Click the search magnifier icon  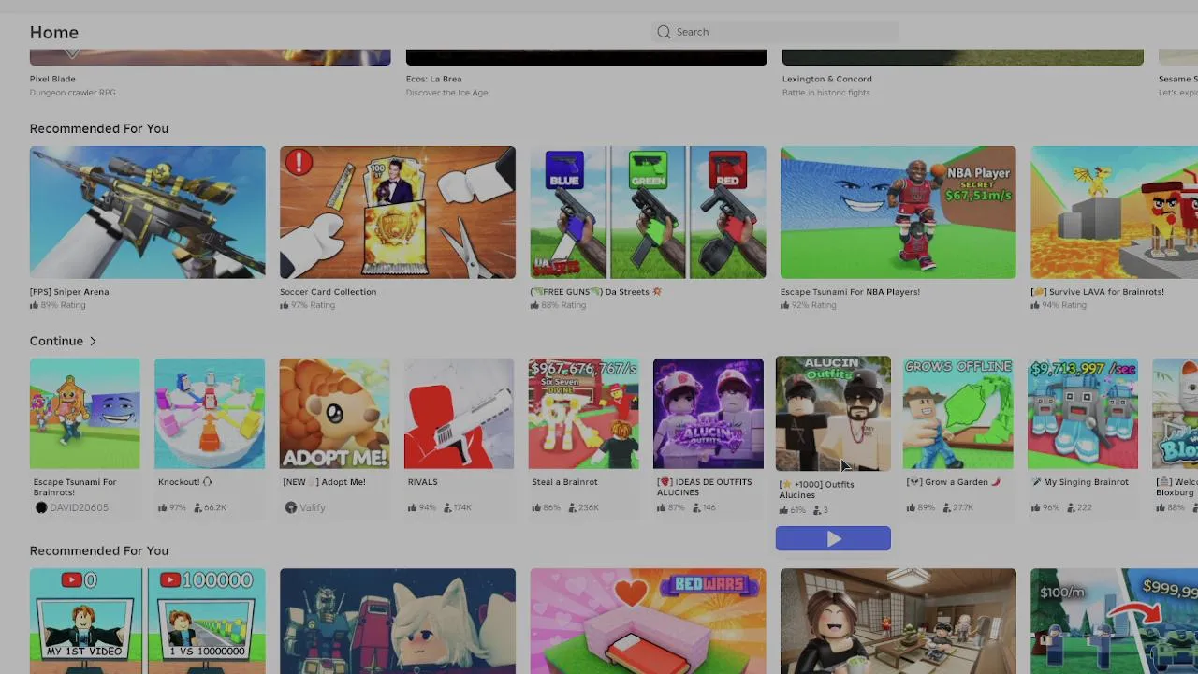(x=664, y=32)
